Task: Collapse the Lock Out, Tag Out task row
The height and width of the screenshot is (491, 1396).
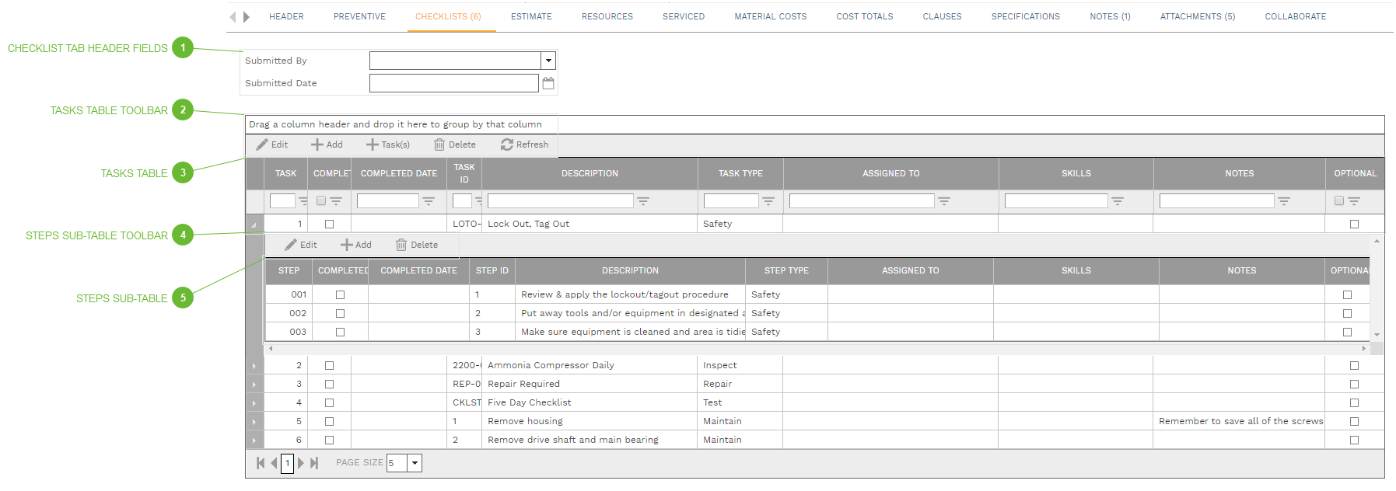Action: 254,225
